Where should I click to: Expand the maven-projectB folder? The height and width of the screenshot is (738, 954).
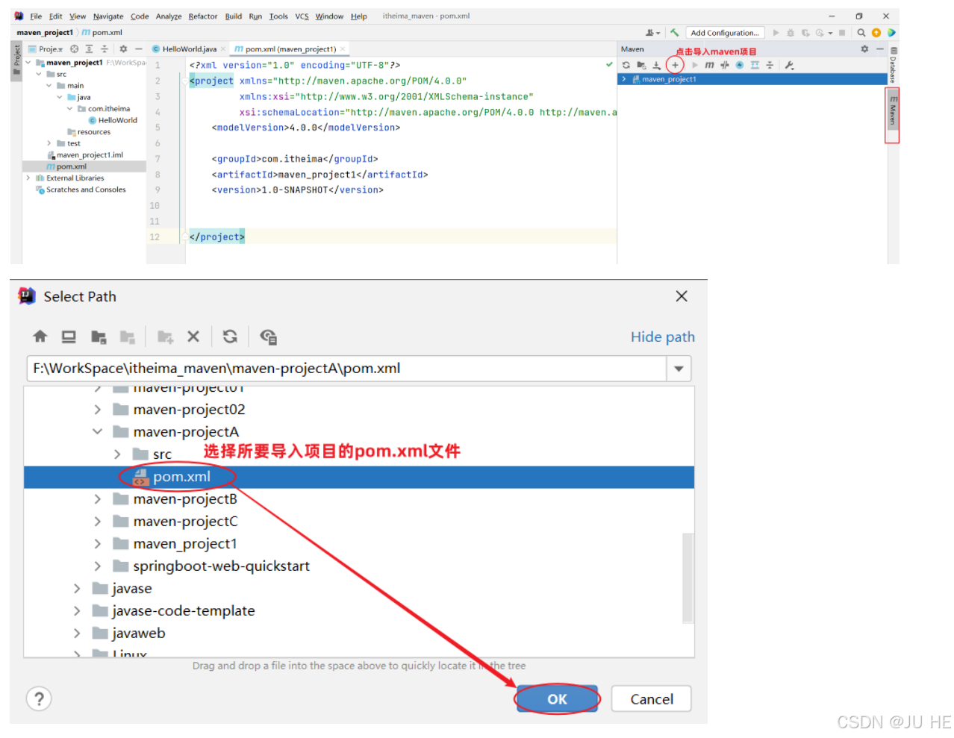98,498
